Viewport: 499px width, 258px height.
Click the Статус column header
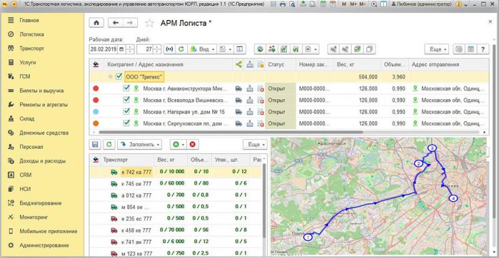[280, 65]
